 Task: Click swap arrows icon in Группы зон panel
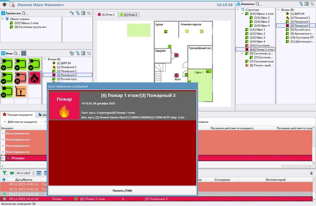tap(89, 13)
